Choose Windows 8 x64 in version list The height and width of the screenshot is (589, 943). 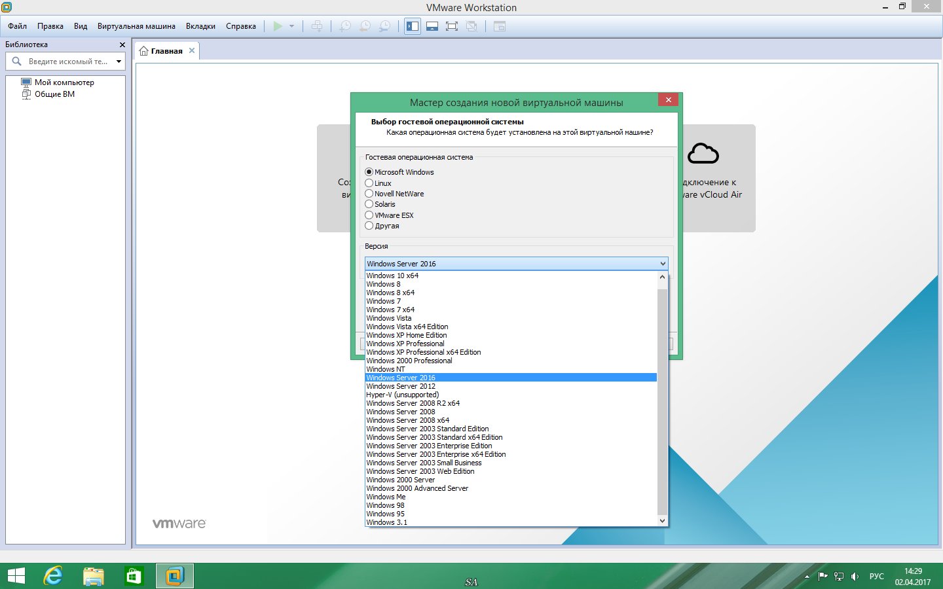(x=511, y=293)
